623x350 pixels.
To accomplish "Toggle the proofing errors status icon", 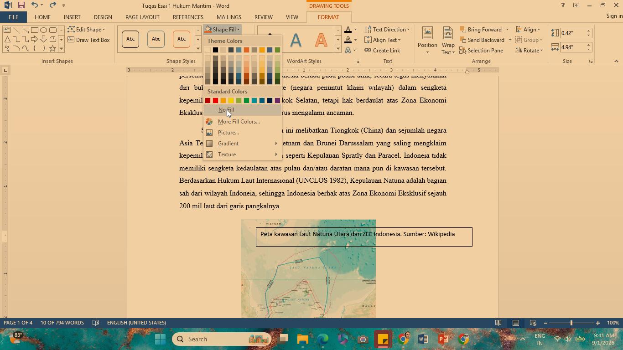I will [x=96, y=323].
